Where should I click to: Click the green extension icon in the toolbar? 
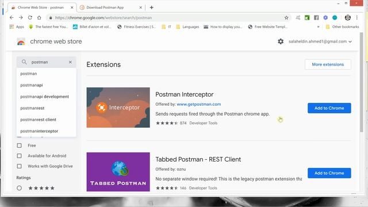coord(307,18)
